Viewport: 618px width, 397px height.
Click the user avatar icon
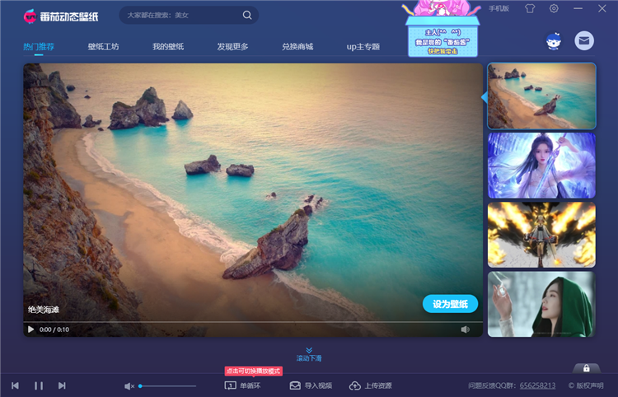coord(554,41)
